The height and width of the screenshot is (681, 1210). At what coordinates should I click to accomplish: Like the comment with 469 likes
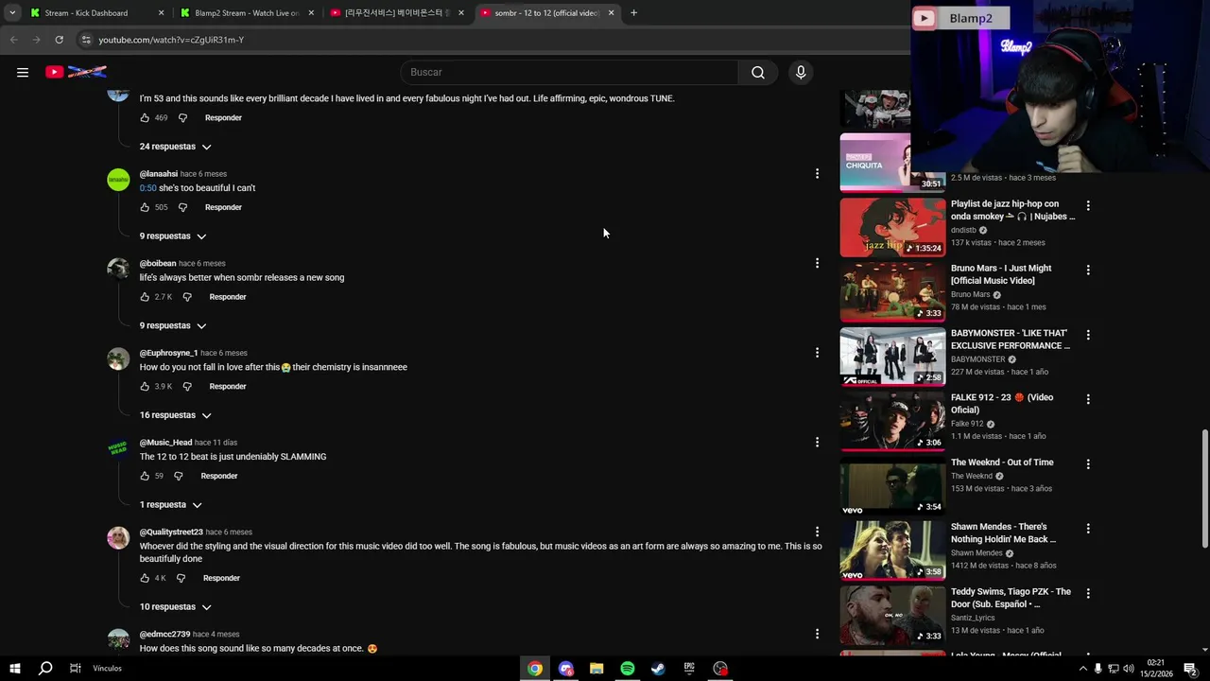(145, 117)
